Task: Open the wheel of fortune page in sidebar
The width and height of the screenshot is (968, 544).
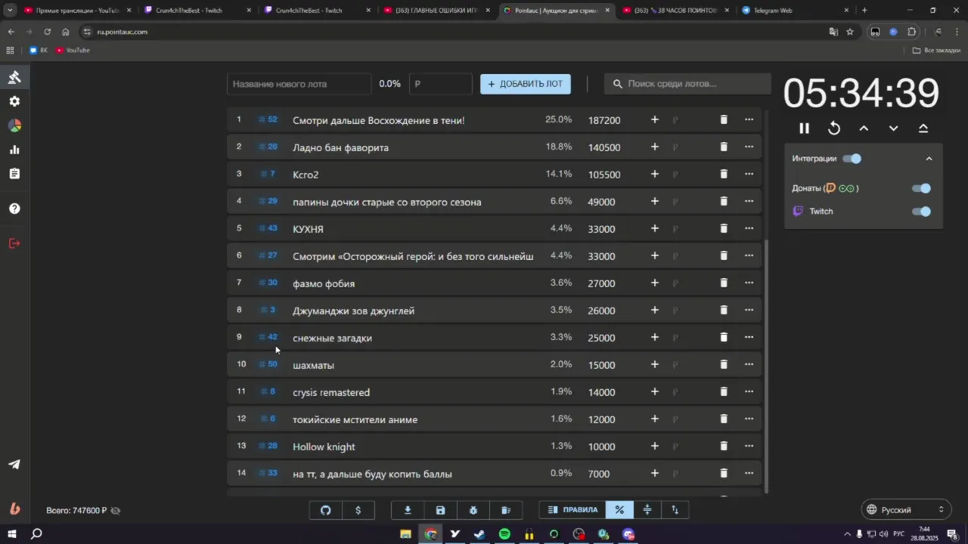Action: 14,125
